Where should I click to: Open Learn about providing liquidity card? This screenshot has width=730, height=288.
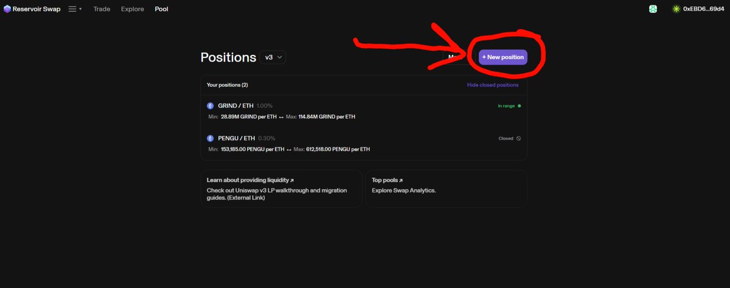281,189
